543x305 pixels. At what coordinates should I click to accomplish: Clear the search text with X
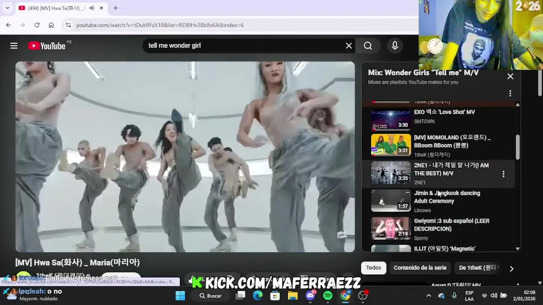pos(349,46)
